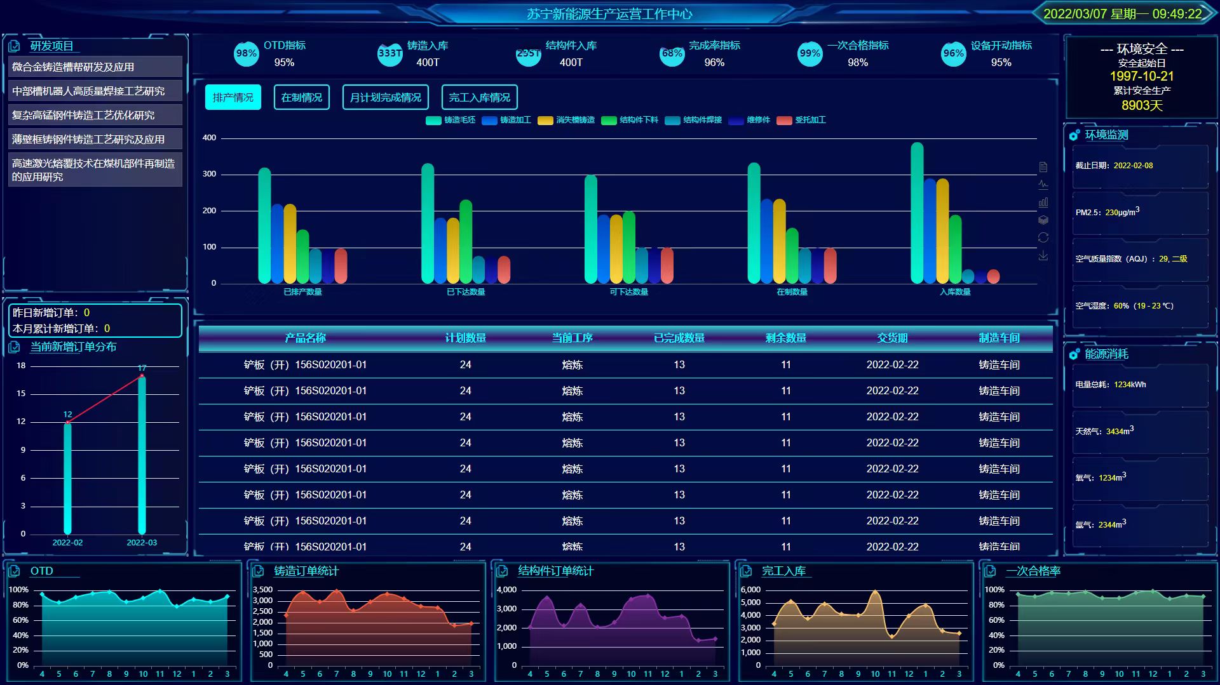This screenshot has height=685, width=1220.
Task: Open the 完工入库情况 tab
Action: (480, 97)
